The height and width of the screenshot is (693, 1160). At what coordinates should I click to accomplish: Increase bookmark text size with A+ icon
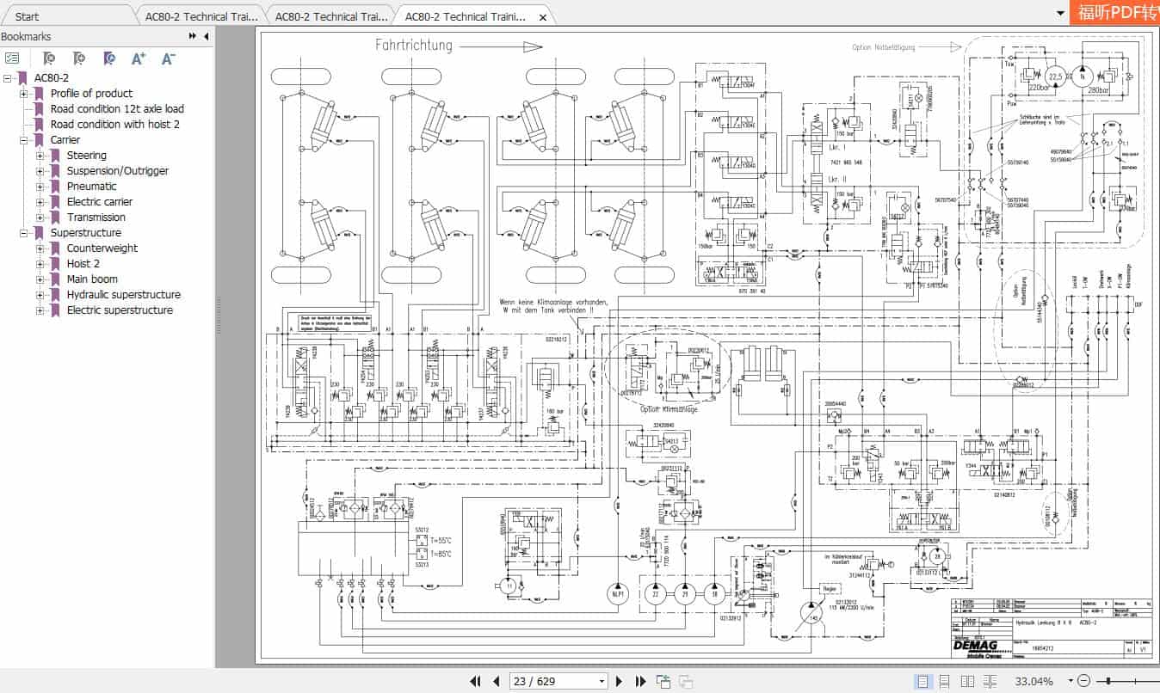pyautogui.click(x=138, y=58)
